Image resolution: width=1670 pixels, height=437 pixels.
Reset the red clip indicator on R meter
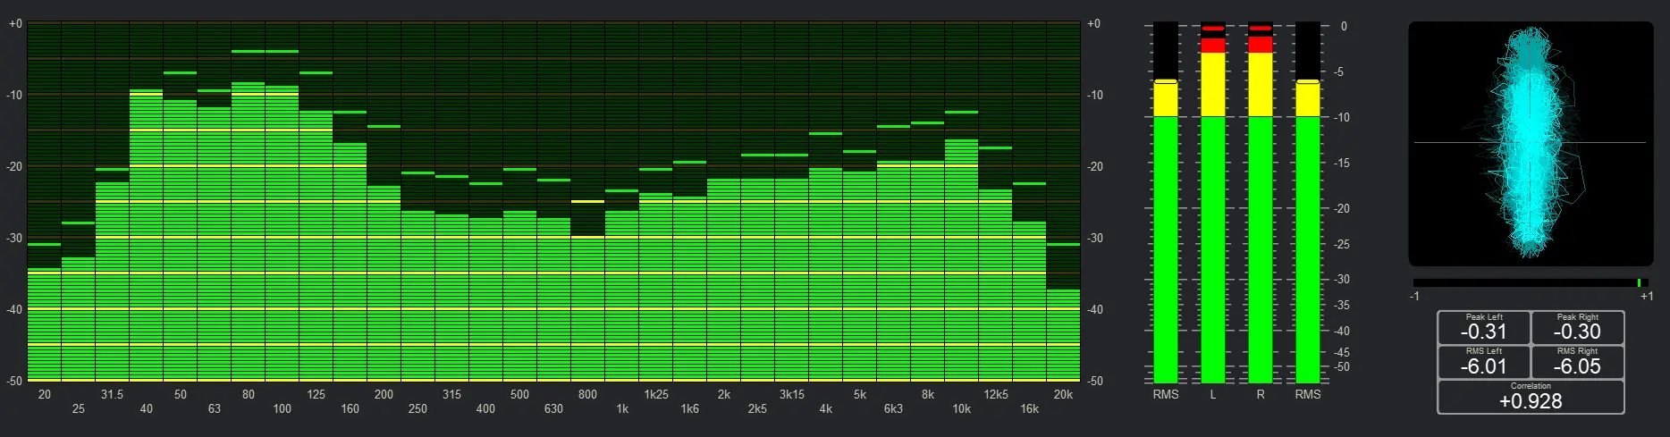[x=1261, y=29]
